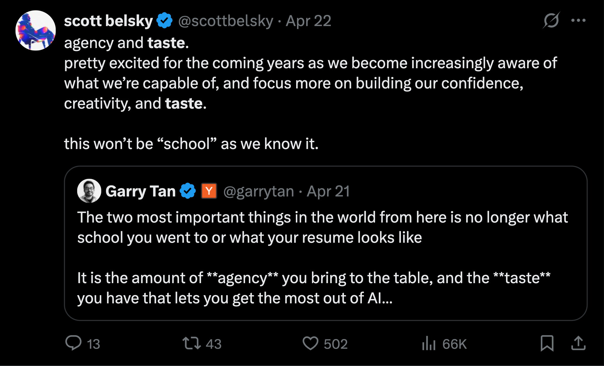The width and height of the screenshot is (604, 366).
Task: Bookmark this scott belsky tweet
Action: [x=547, y=343]
